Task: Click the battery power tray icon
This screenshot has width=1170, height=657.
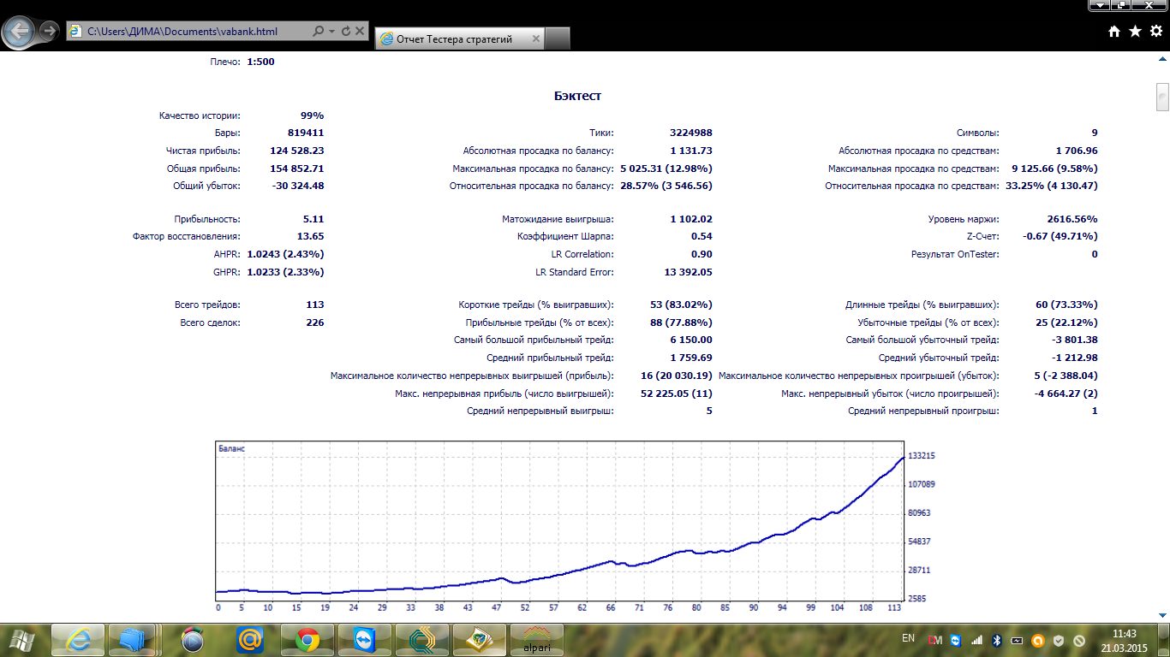Action: click(1018, 640)
